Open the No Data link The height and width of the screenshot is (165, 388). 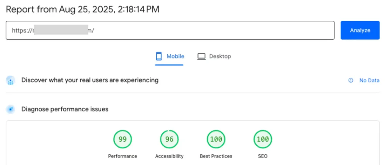(369, 80)
